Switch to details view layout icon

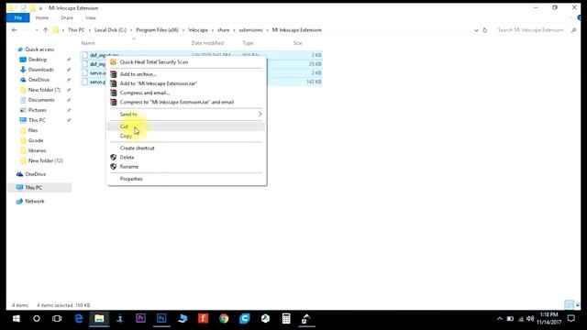[x=569, y=305]
